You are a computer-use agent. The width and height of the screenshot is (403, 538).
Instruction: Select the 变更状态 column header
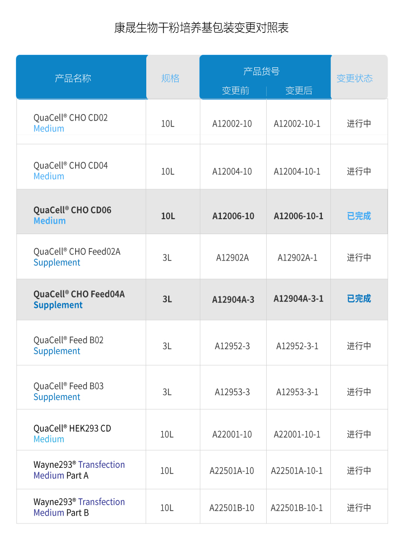(354, 79)
